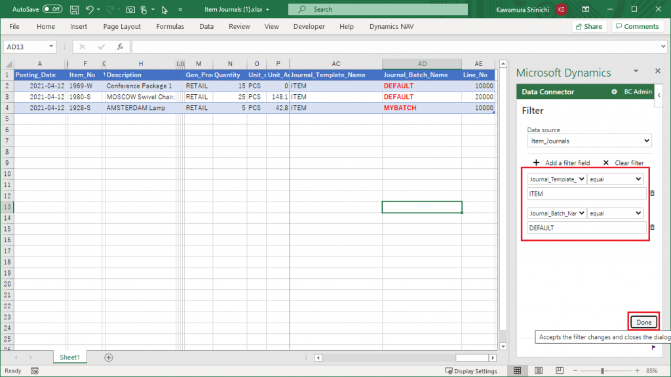Close the Microsoft Dynamics task pane
Viewport: 671px width, 377px height.
pos(658,71)
